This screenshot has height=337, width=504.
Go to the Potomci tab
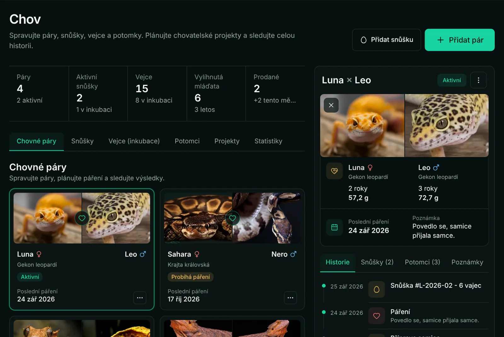coord(187,141)
